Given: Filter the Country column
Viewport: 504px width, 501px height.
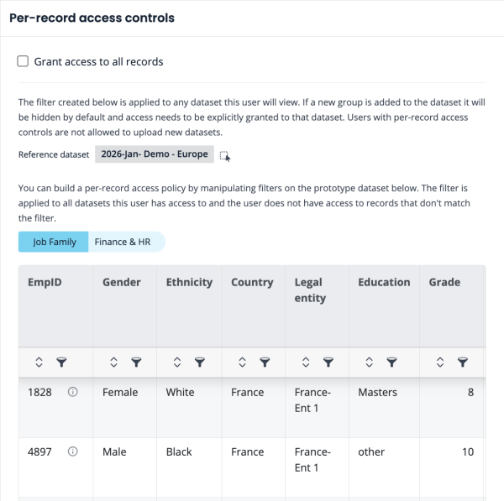Looking at the screenshot, I should [264, 363].
